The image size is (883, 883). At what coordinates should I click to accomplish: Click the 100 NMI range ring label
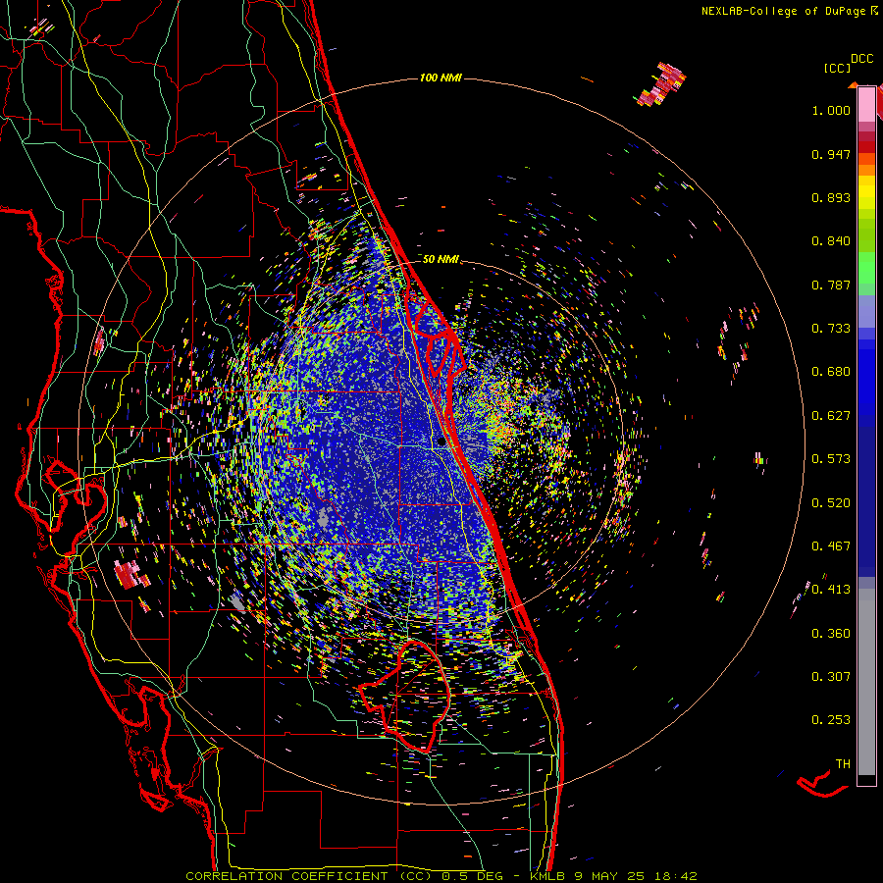(441, 78)
